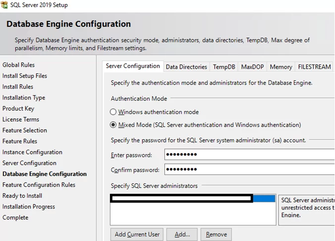Open the TempDB tab
335x241 pixels.
[x=224, y=67]
